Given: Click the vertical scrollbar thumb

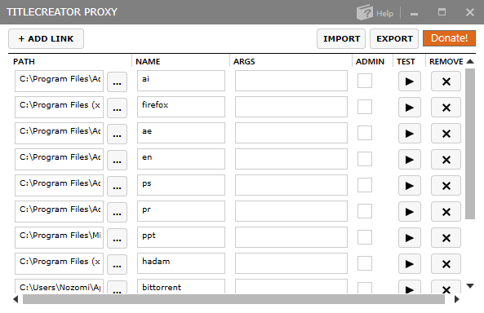Looking at the screenshot, I should [470, 143].
